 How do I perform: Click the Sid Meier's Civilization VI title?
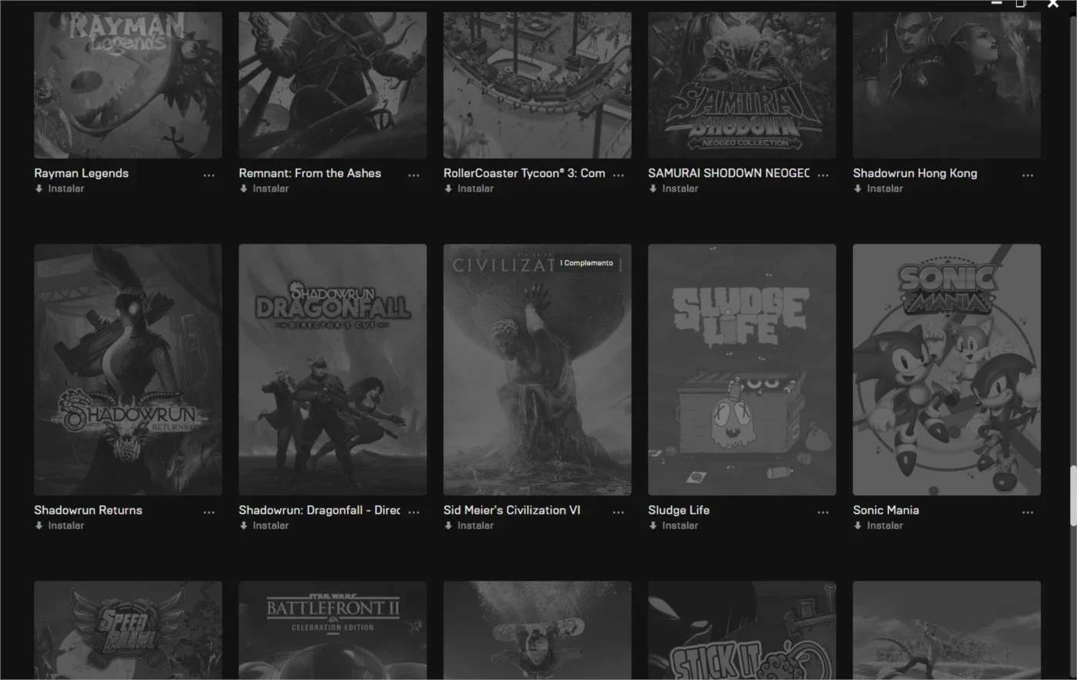(512, 510)
